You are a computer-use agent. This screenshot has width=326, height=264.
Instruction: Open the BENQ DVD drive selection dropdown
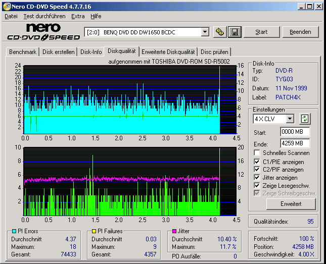205,32
